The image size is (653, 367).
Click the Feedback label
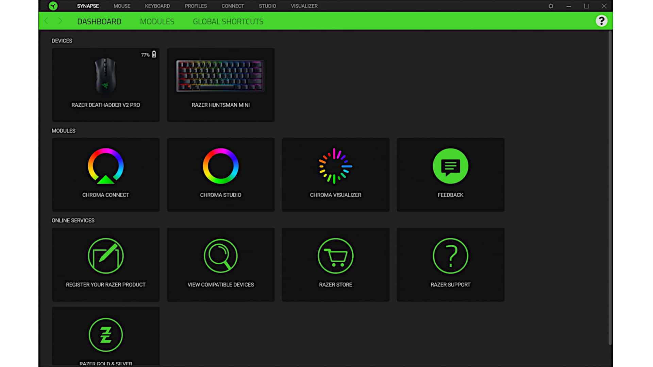[x=450, y=195]
